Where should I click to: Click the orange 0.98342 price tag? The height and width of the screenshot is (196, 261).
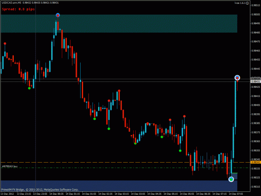pos(256,162)
